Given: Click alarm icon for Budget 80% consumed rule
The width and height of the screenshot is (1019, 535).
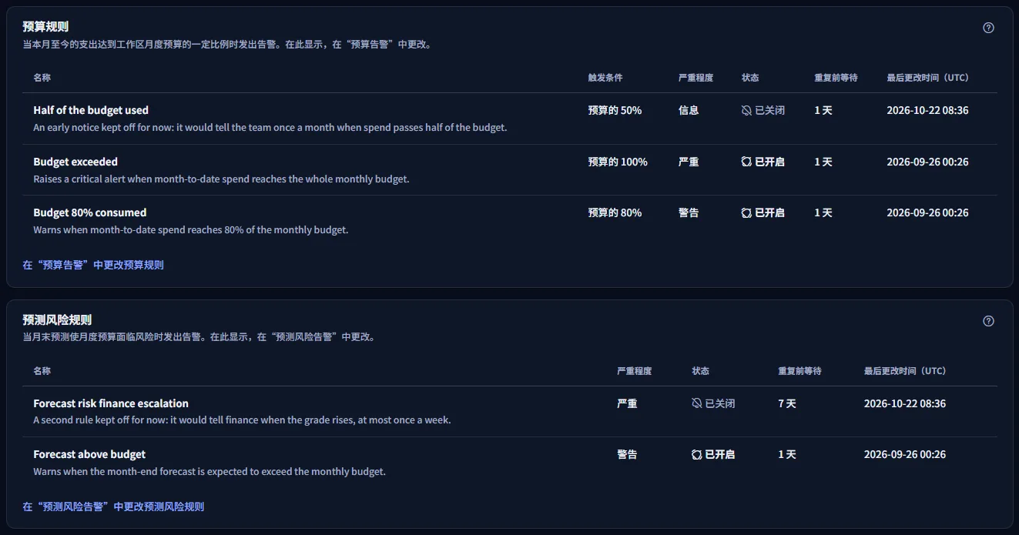Looking at the screenshot, I should pyautogui.click(x=746, y=212).
